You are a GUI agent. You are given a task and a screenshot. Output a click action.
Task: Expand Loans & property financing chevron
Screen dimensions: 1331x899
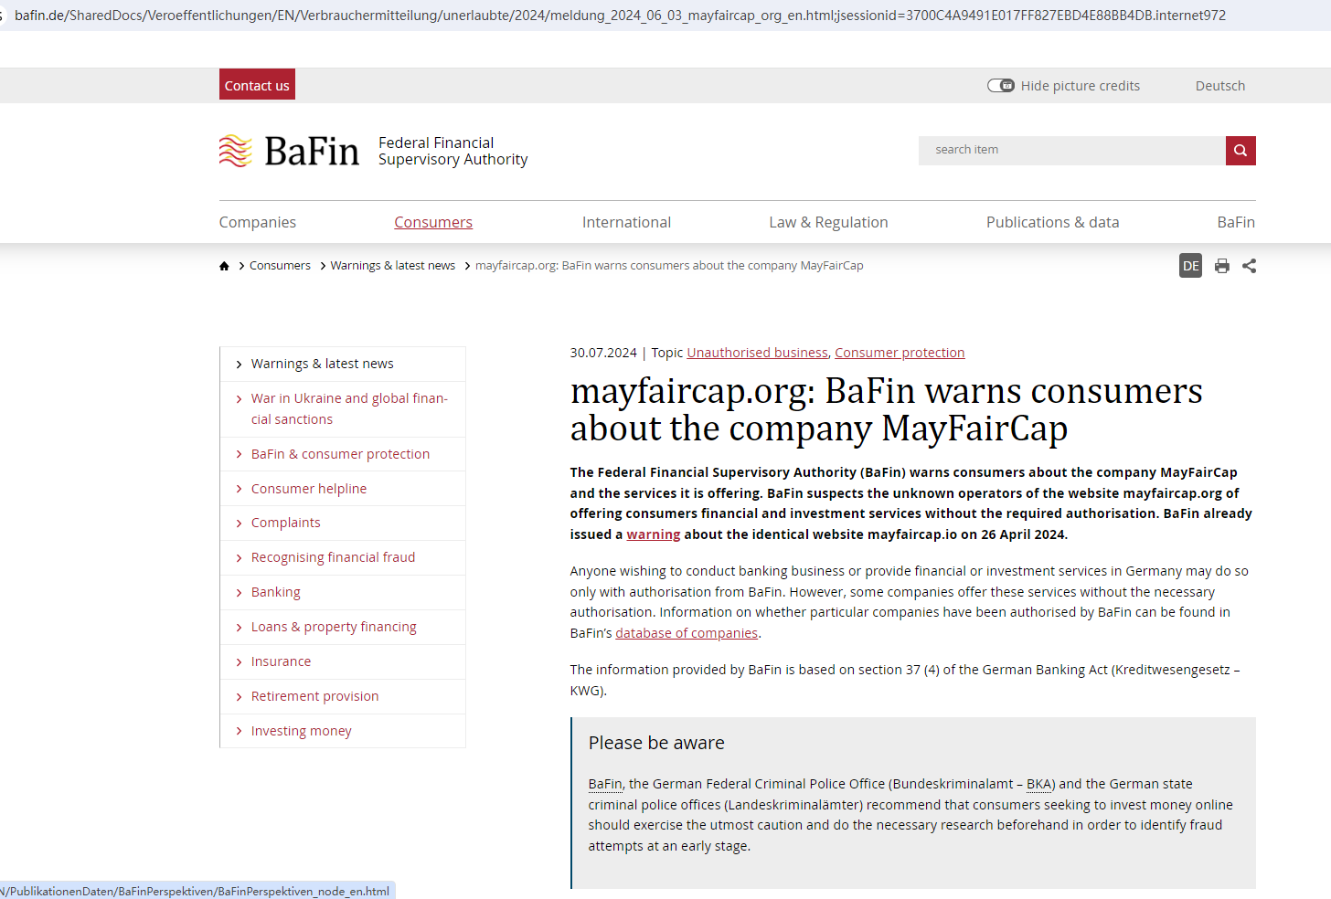click(x=240, y=628)
